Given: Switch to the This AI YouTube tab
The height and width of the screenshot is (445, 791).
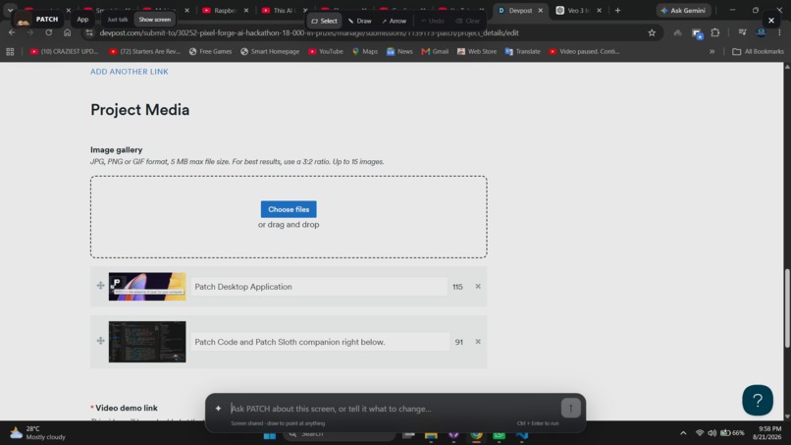Looking at the screenshot, I should [x=284, y=10].
